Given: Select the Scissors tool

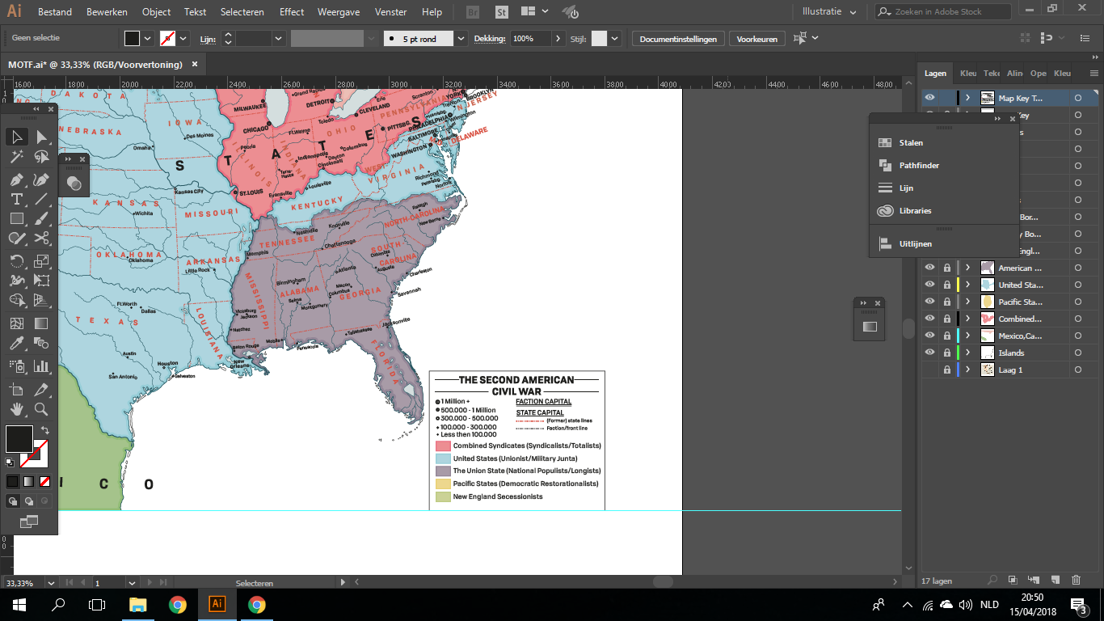Looking at the screenshot, I should [x=42, y=239].
